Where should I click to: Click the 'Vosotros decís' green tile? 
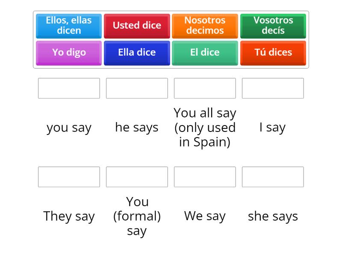click(x=273, y=25)
